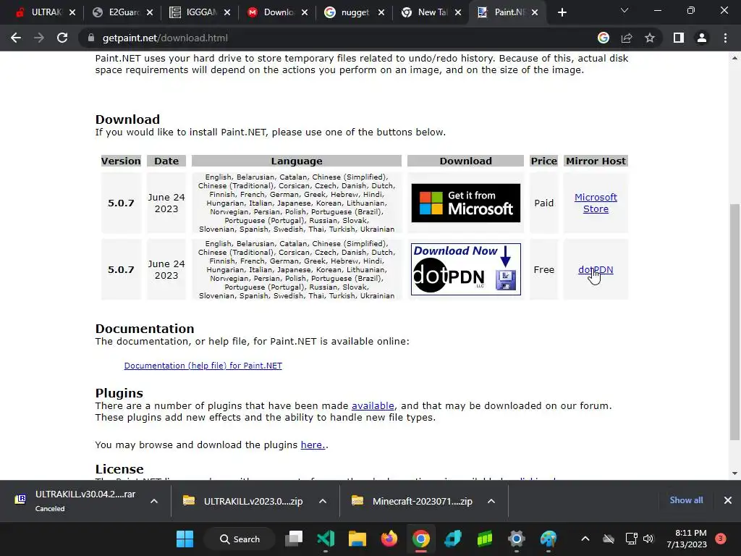
Task: Show hidden system tray icons
Action: coord(585,539)
